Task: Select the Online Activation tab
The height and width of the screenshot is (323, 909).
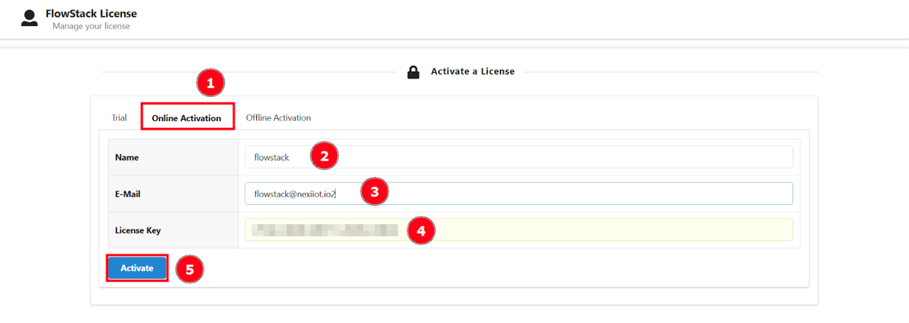Action: pyautogui.click(x=187, y=118)
